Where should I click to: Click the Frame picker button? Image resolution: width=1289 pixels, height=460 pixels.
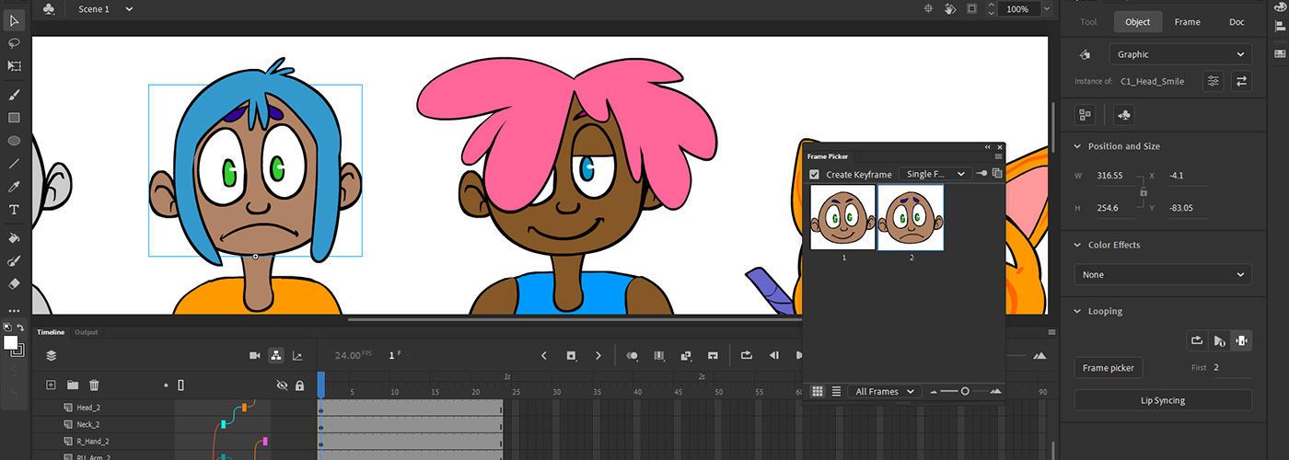point(1109,368)
